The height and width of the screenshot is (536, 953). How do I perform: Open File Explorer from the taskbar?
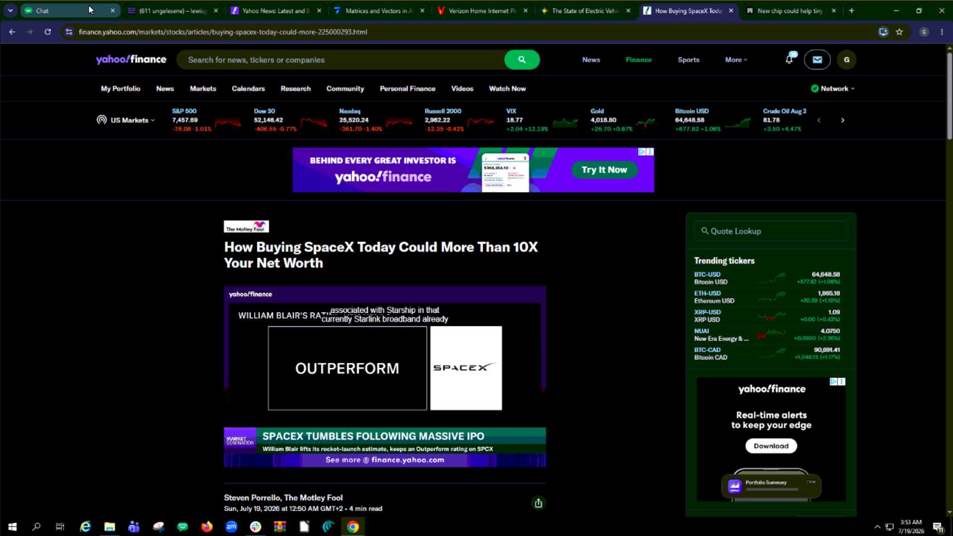click(109, 527)
